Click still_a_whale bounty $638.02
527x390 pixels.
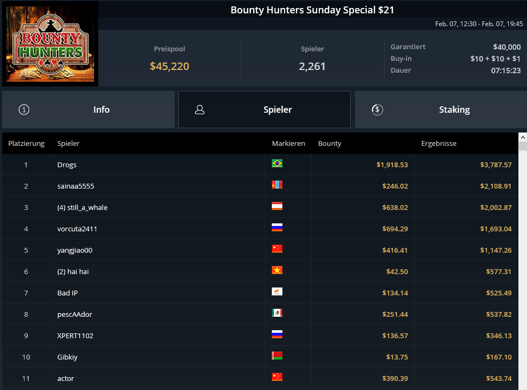395,207
